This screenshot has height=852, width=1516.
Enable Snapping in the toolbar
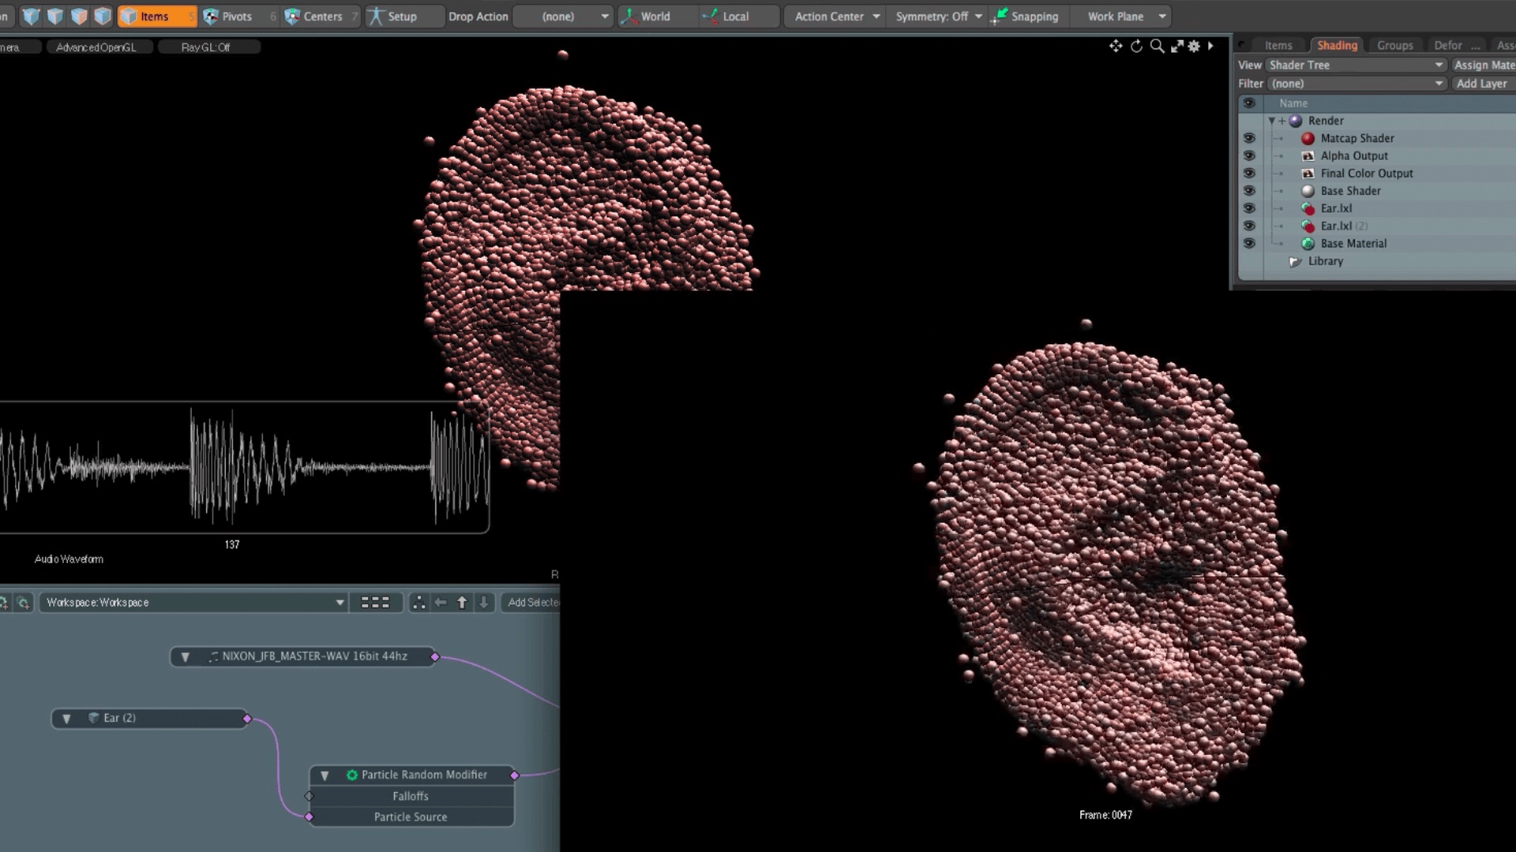(x=1026, y=17)
